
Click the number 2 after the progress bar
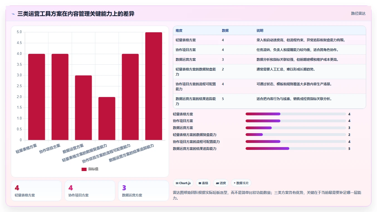coord(349,135)
